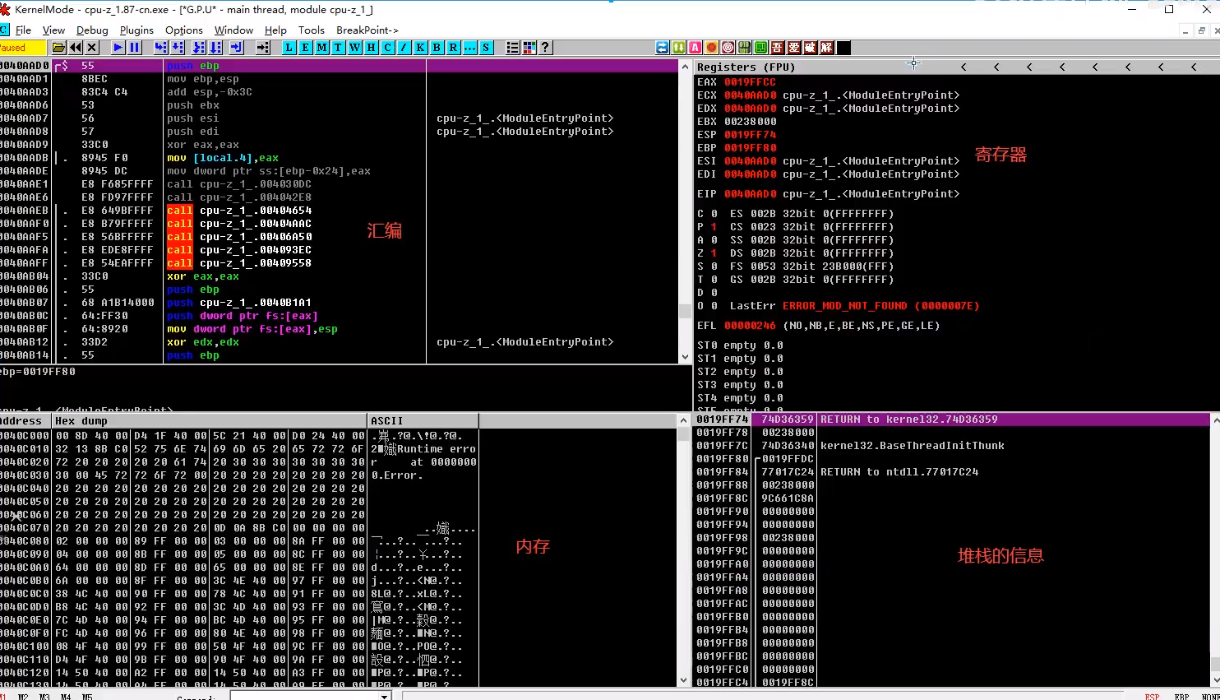This screenshot has height=700, width=1220.
Task: Open the Tools menu
Action: click(312, 30)
